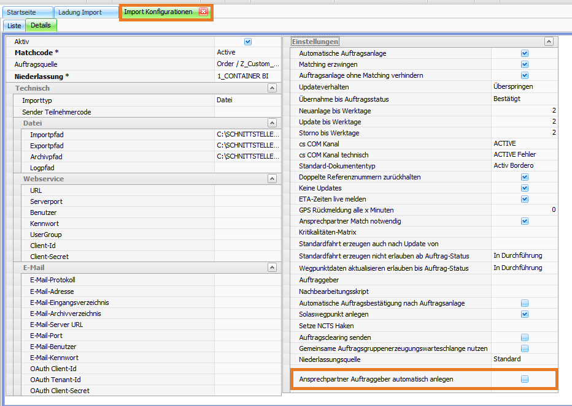Collapse the Technisch section
572x406 pixels.
[272, 88]
